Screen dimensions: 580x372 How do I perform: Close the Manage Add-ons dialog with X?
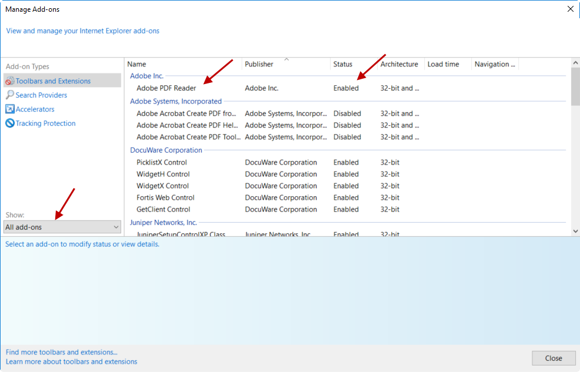(571, 9)
